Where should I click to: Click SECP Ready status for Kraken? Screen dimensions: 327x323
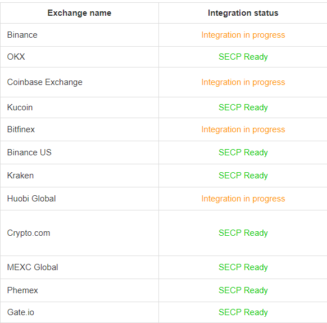pos(243,176)
